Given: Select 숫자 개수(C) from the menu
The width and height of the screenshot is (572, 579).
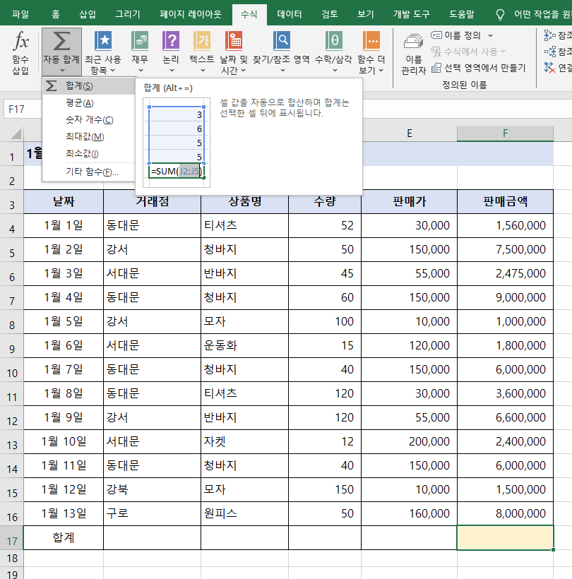Looking at the screenshot, I should pos(89,119).
